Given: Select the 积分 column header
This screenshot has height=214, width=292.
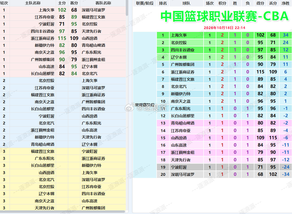Looking at the screenshot, I should 222,3.
